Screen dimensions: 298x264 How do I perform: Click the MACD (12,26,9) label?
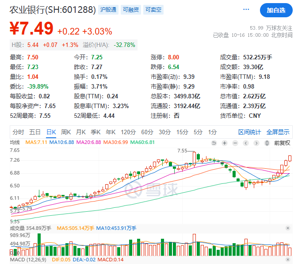click(x=28, y=260)
